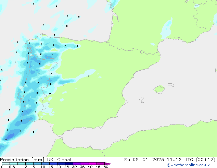Select the 0.1–0.5 mm legend swatch
The height and width of the screenshot is (168, 217).
coord(6,164)
